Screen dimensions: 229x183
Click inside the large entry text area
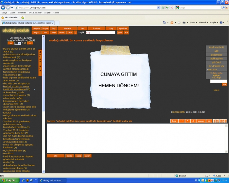pyautogui.click(x=136, y=138)
